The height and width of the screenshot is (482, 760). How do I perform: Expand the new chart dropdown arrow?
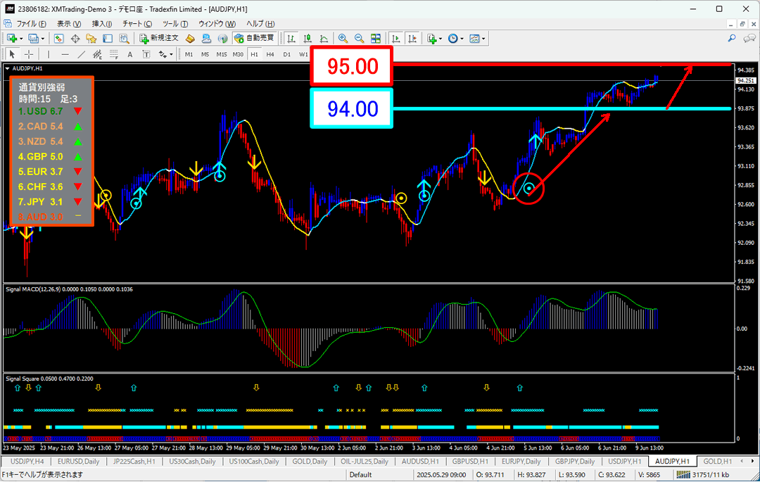21,39
